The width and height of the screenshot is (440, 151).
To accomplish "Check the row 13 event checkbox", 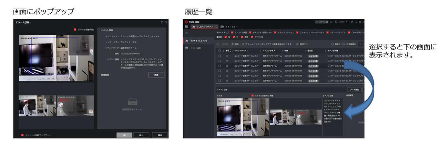I will [219, 66].
